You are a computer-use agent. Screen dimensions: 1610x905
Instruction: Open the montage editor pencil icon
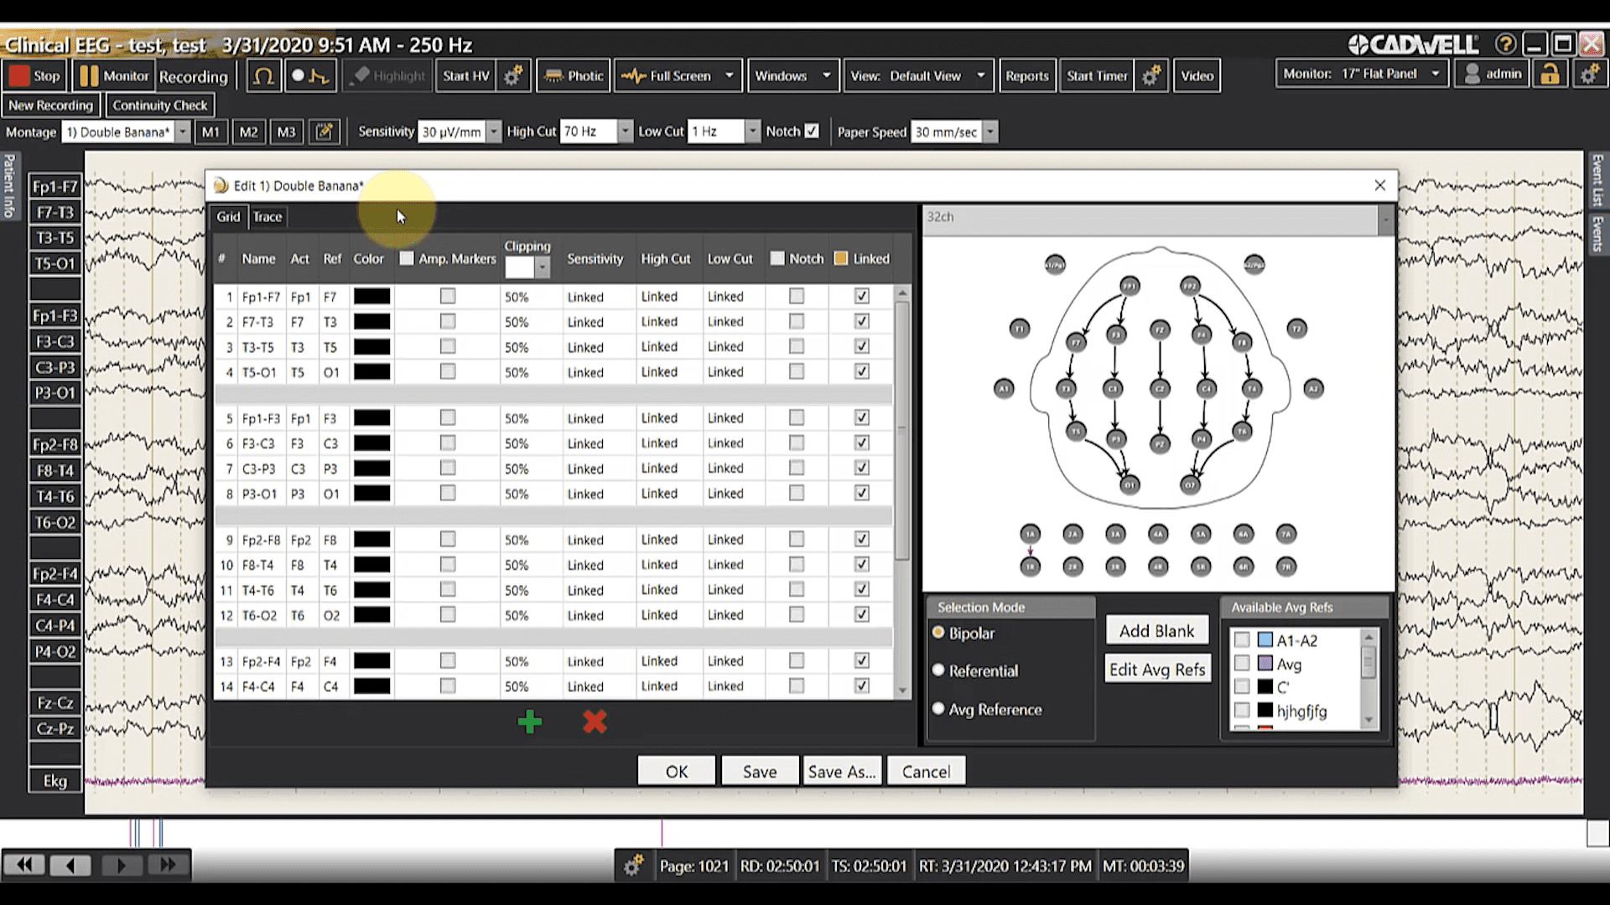(x=324, y=132)
